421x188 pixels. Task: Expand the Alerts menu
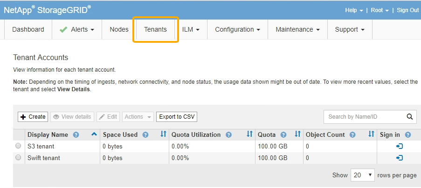point(77,29)
